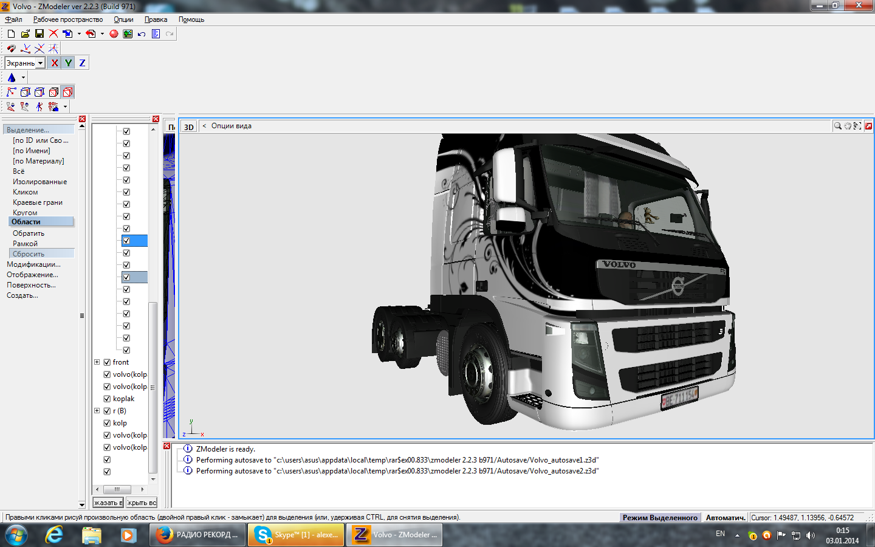The height and width of the screenshot is (547, 875).
Task: Click the magnet snapping tool icon
Action: tap(11, 49)
